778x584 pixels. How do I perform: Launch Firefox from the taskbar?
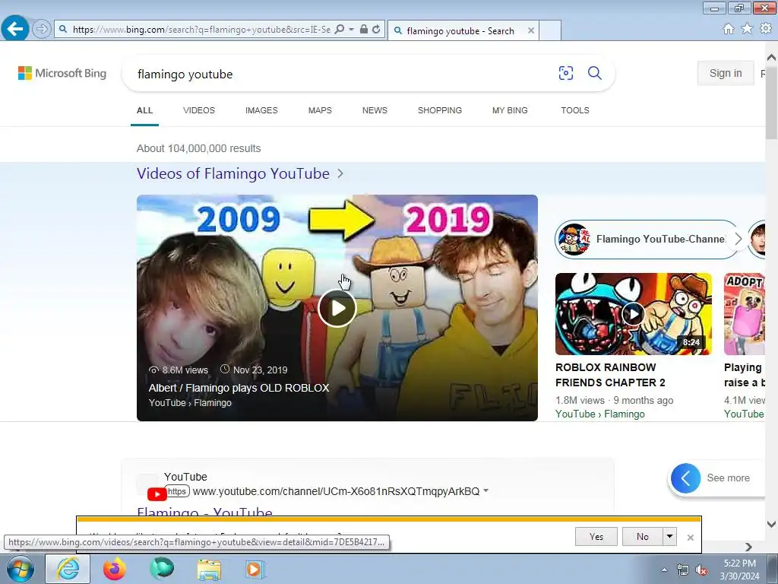coord(114,569)
